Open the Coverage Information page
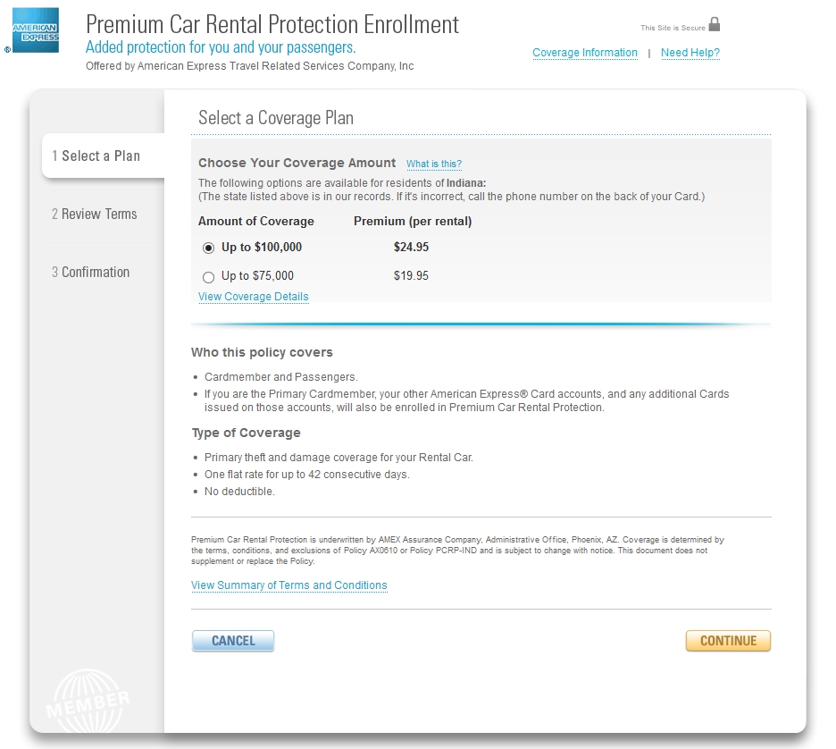Screen dimensions: 836x749 [585, 53]
